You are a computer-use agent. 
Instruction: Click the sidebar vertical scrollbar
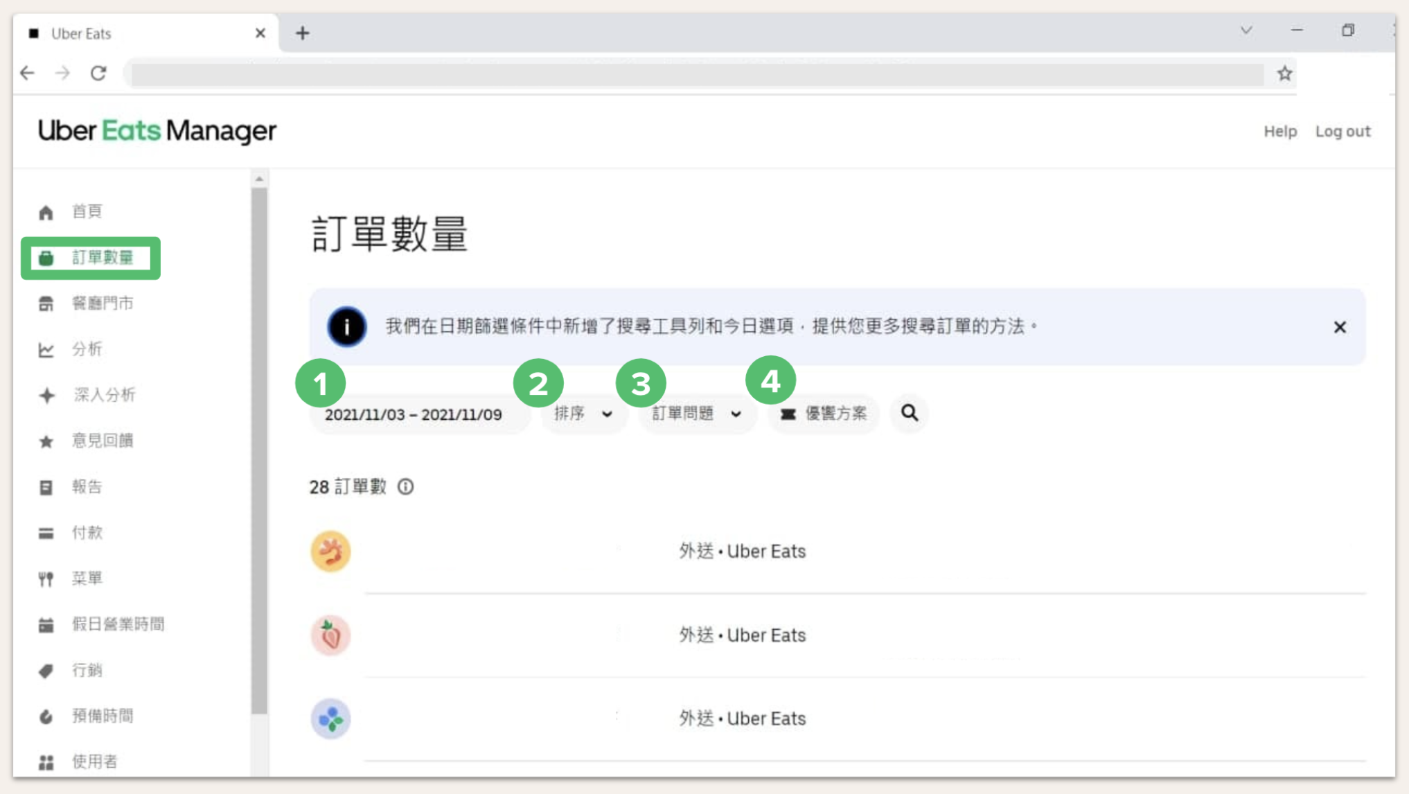coord(259,450)
